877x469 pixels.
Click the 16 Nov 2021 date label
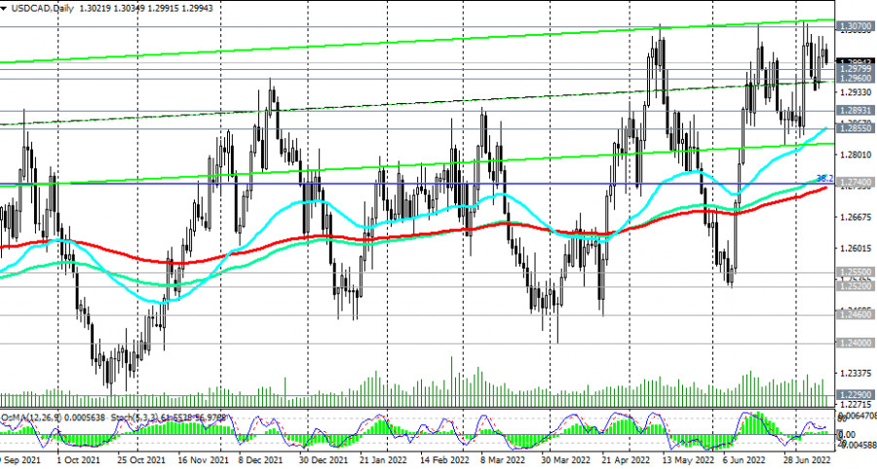tap(203, 460)
